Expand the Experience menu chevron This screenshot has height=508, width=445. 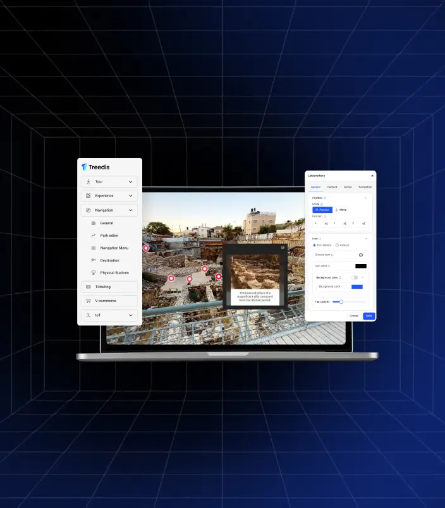pos(131,196)
